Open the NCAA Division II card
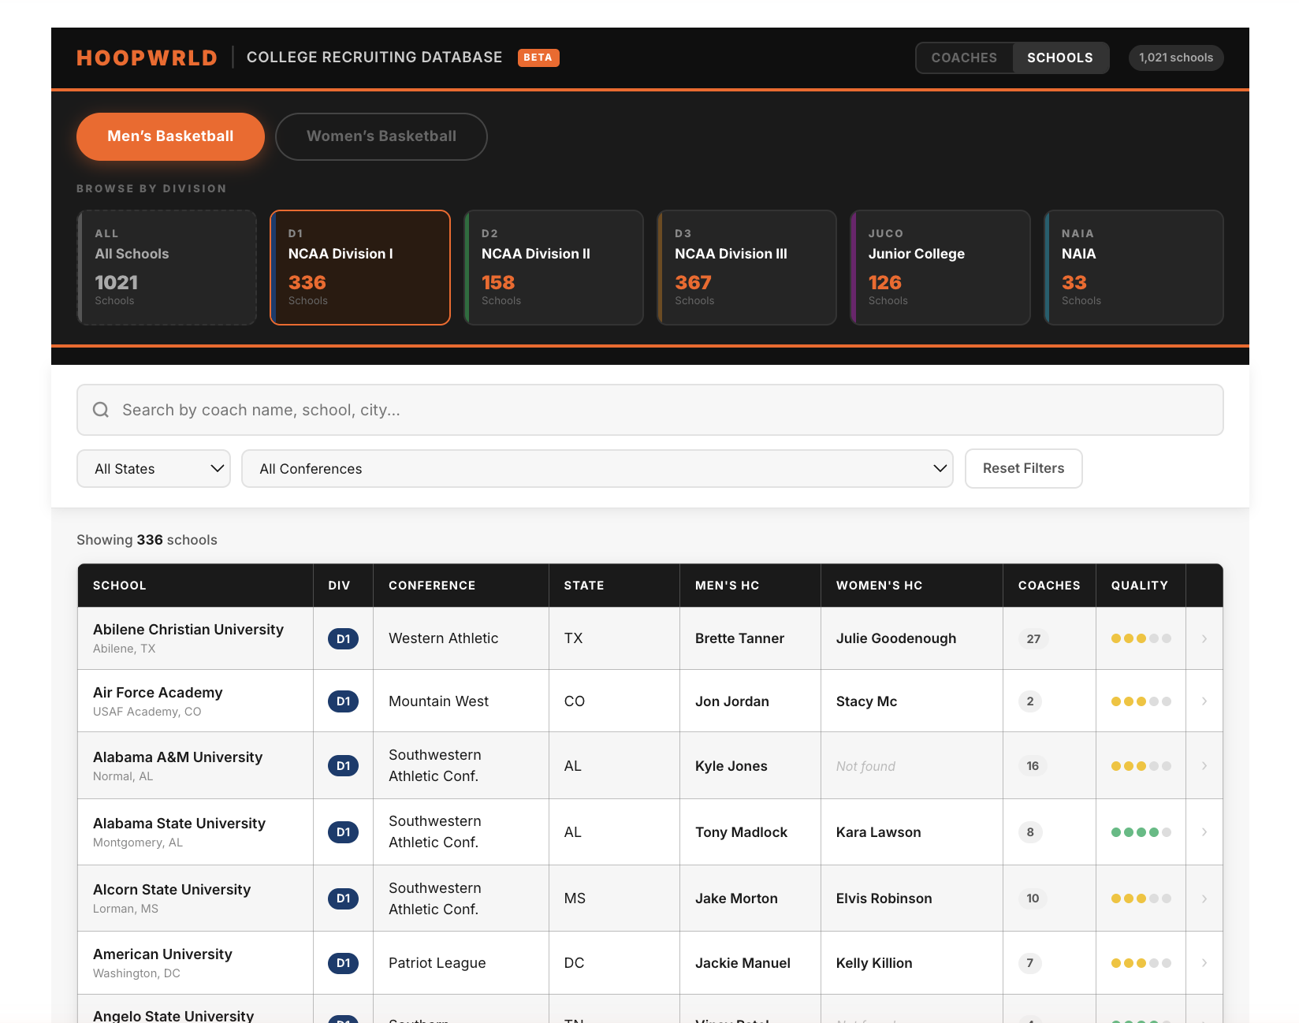Screen dimensions: 1299x1023 click(x=554, y=267)
